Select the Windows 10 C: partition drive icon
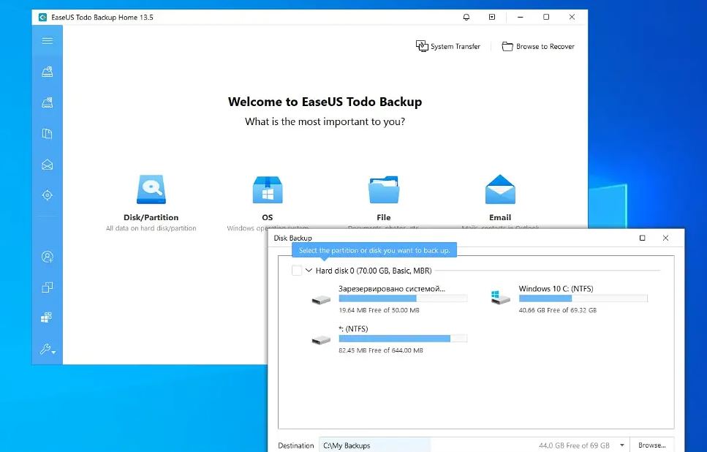The image size is (707, 452). point(500,298)
